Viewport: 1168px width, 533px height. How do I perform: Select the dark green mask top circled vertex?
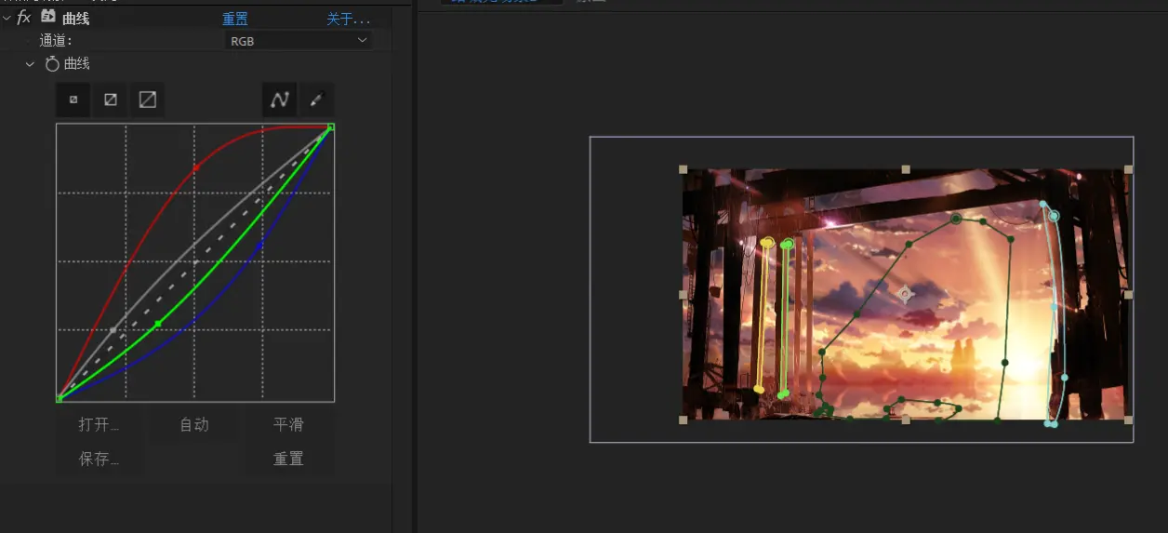tap(956, 219)
